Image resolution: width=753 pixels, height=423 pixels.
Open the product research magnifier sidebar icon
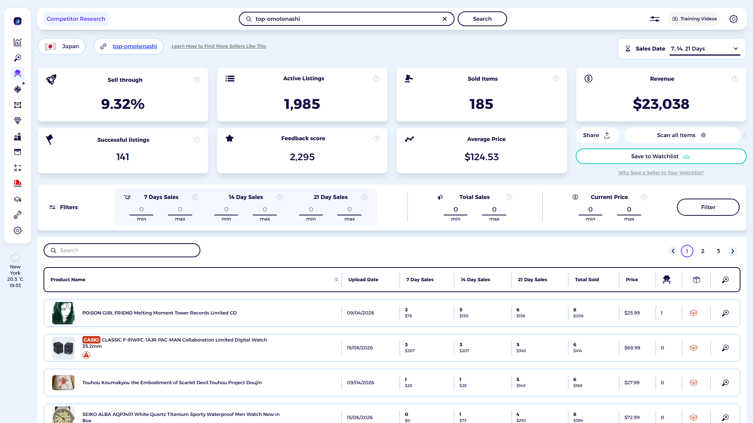point(18,58)
